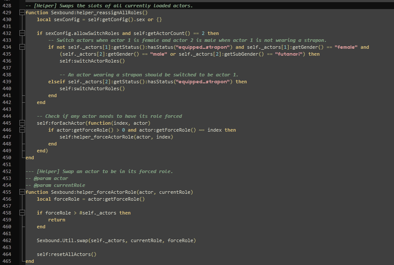Click 'self:resetAllActors()' on line 464
The width and height of the screenshot is (394, 265).
click(x=66, y=255)
